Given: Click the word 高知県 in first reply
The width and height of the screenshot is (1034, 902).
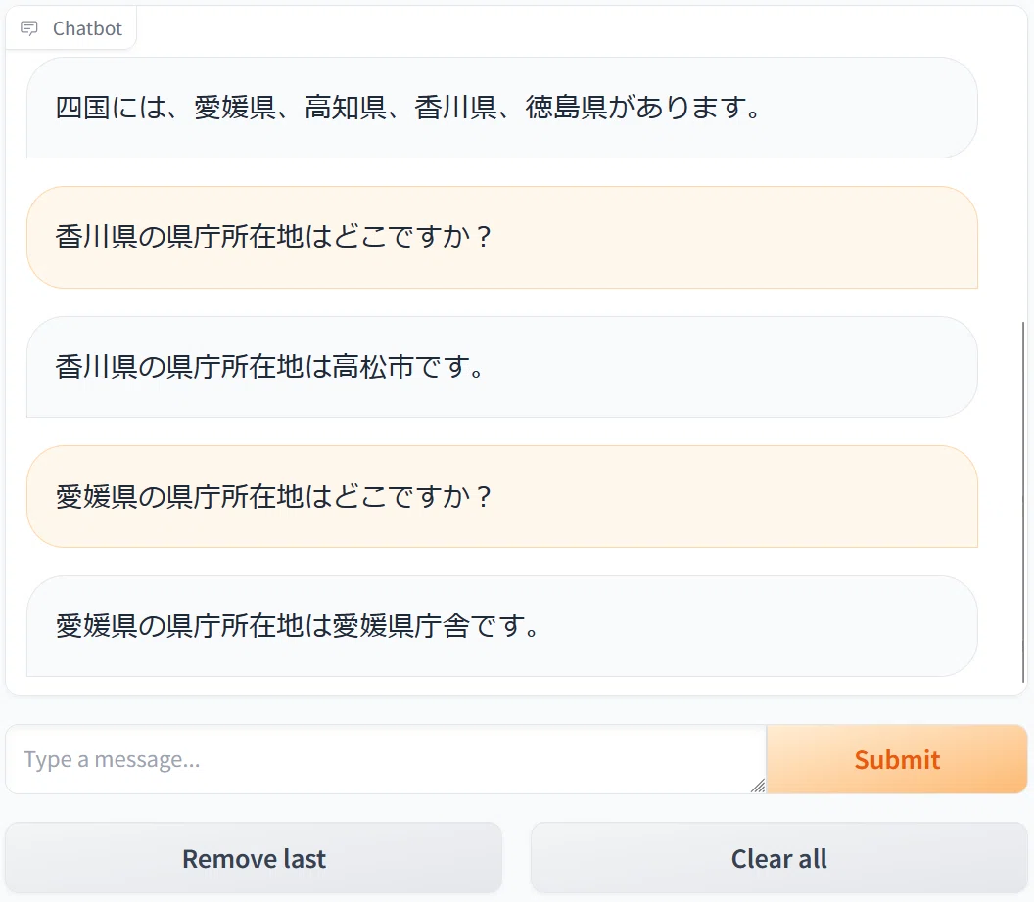Looking at the screenshot, I should click(x=346, y=108).
